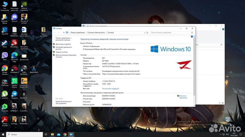This screenshot has width=245, height=137.
Task: Open the Mail app on the taskbar
Action: [x=59, y=134]
